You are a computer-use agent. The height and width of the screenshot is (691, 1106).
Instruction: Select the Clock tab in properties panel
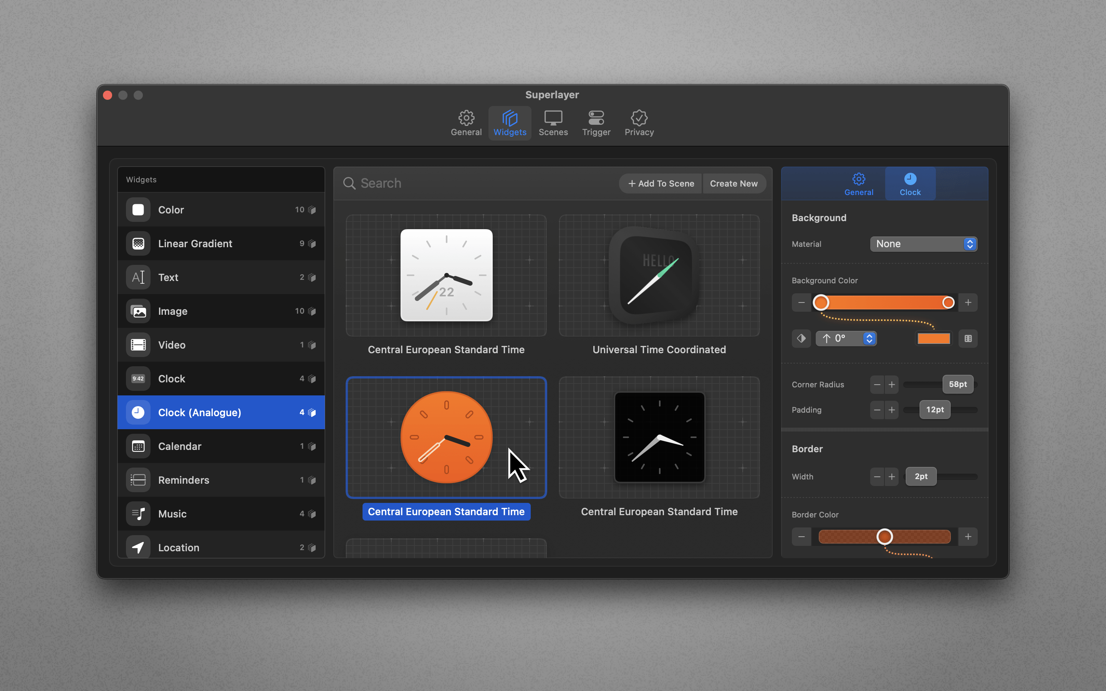[909, 183]
